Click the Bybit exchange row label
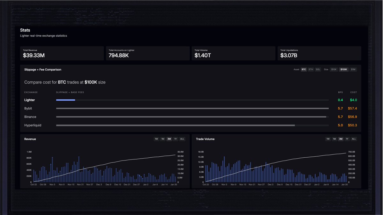The width and height of the screenshot is (383, 215). pos(28,109)
